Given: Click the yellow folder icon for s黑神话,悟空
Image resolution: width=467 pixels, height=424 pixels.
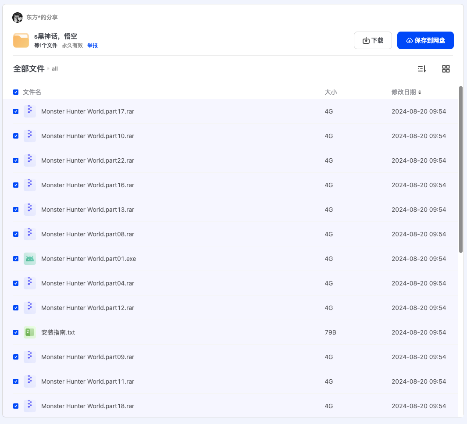Looking at the screenshot, I should pyautogui.click(x=21, y=40).
